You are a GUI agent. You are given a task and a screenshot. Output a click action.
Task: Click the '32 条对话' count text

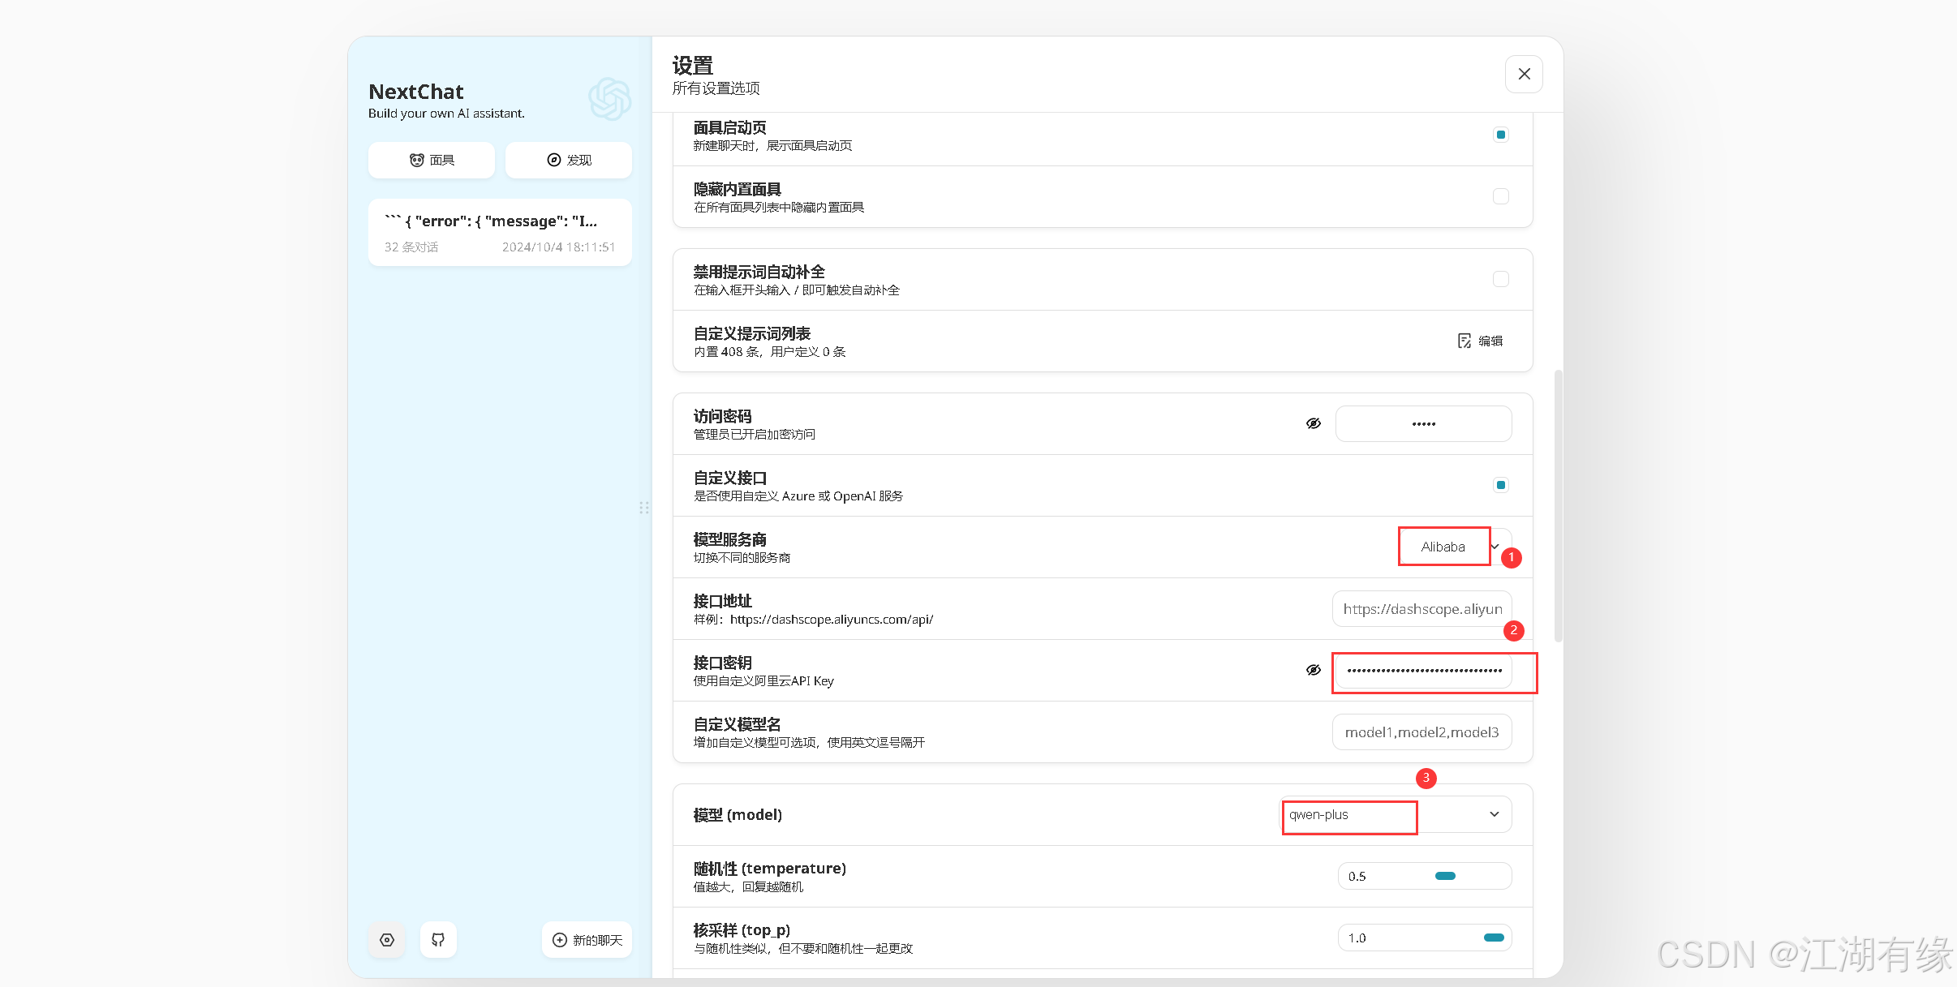pyautogui.click(x=411, y=247)
